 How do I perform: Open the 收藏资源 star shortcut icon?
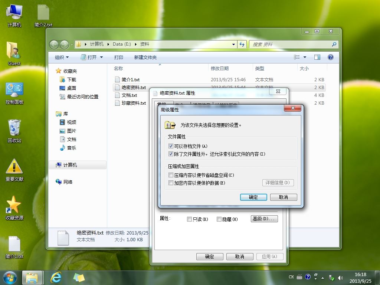click(x=14, y=208)
